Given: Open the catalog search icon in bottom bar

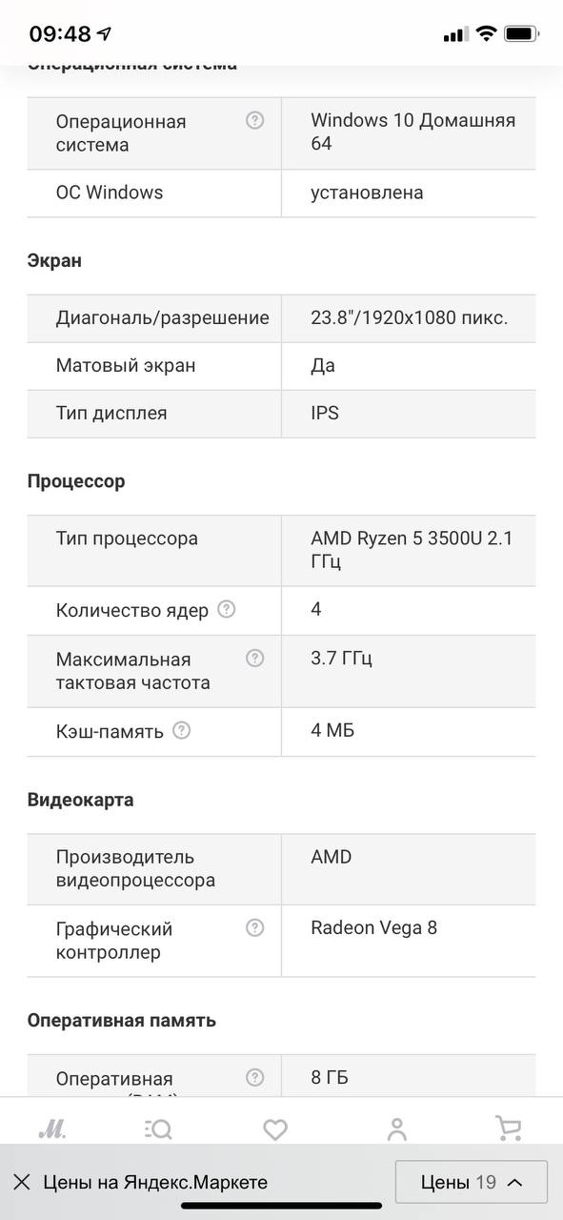Looking at the screenshot, I should click(x=158, y=1129).
